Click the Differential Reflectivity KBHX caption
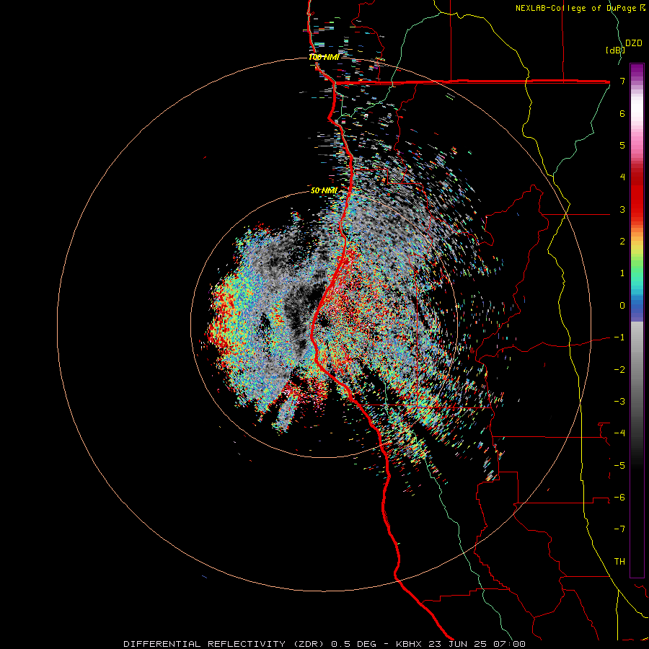The height and width of the screenshot is (649, 649). pos(324,644)
